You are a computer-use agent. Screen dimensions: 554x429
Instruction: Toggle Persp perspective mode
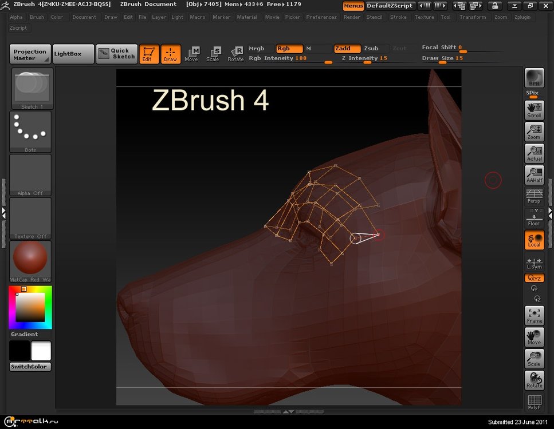click(534, 196)
